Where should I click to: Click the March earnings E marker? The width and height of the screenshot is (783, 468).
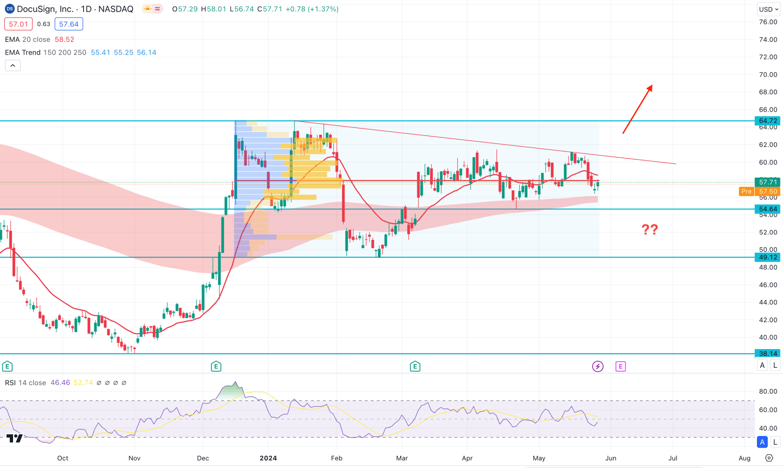coord(415,366)
